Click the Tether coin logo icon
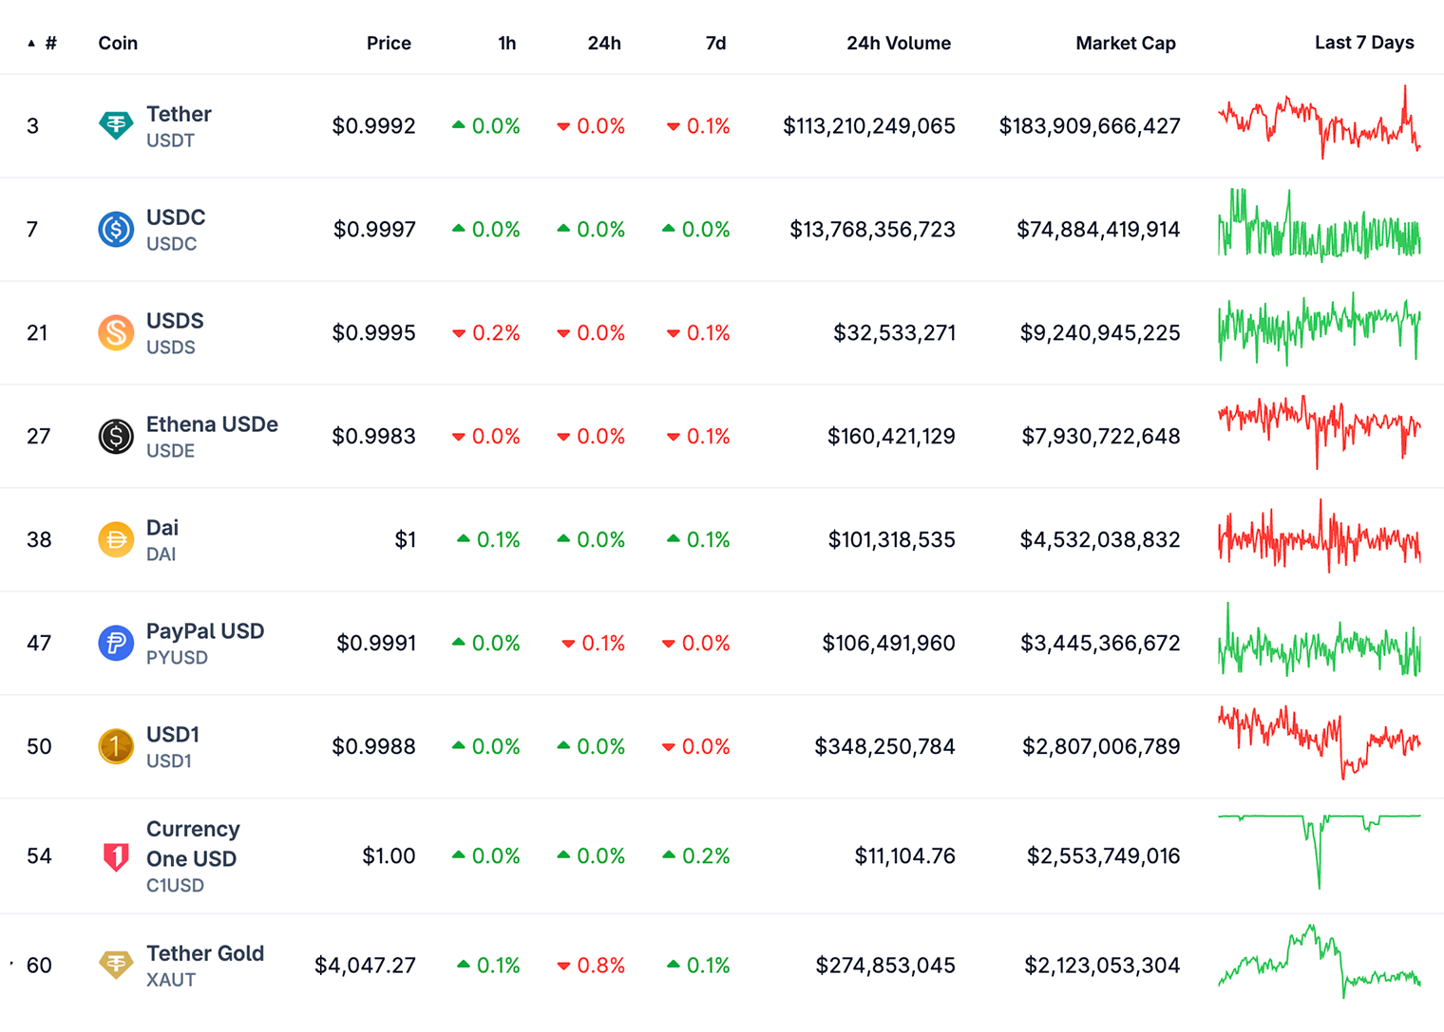Image resolution: width=1444 pixels, height=1032 pixels. pyautogui.click(x=116, y=125)
